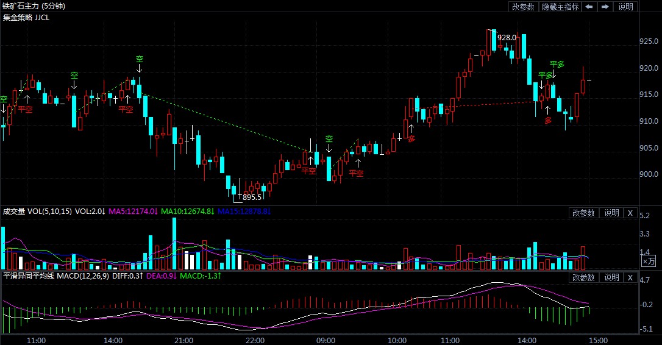
Task: Open 改参数 in the MACD panel
Action: (x=583, y=277)
